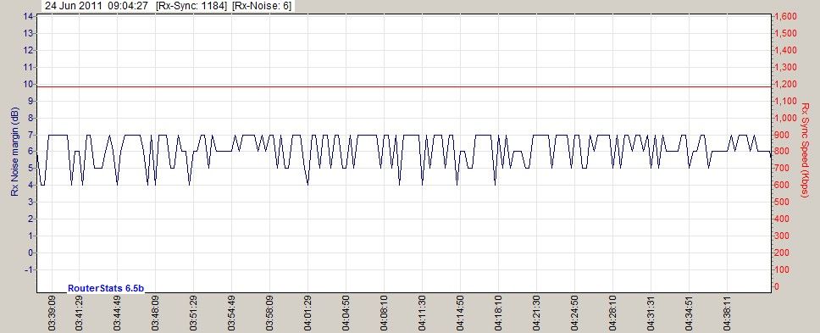The height and width of the screenshot is (333, 820).
Task: Click the time label 04:21:30
Action: pos(536,314)
